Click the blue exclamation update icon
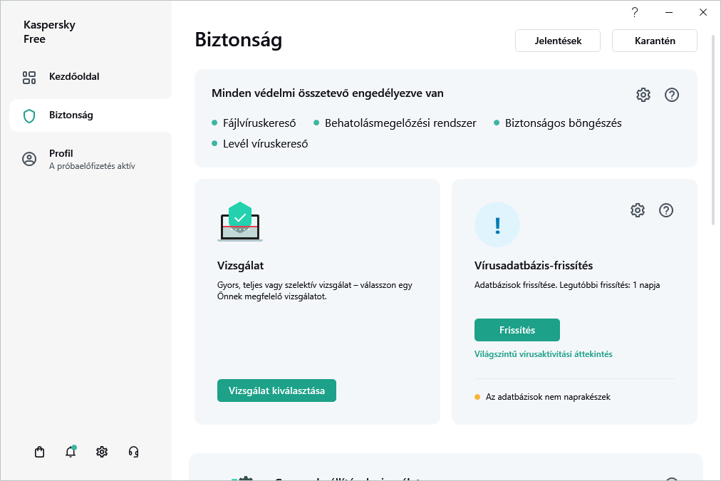 (497, 224)
